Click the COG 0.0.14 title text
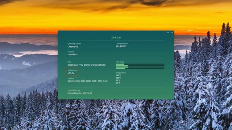The image size is (232, 130). point(116,38)
